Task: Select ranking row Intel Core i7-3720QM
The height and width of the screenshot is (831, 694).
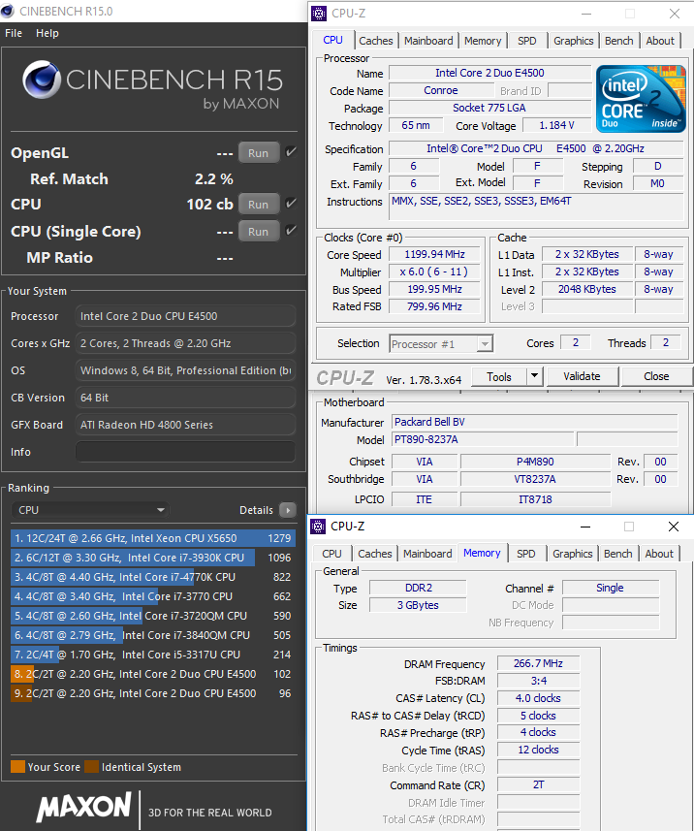Action: [x=152, y=616]
